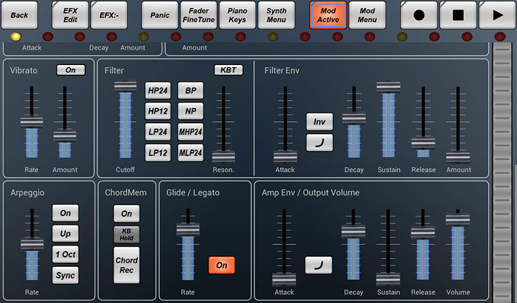Screen dimensions: 517x303
Task: Click the Filter Env Release slider handle
Action: (423, 143)
